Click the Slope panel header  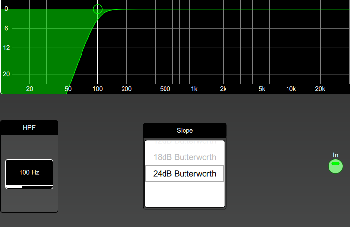click(185, 130)
